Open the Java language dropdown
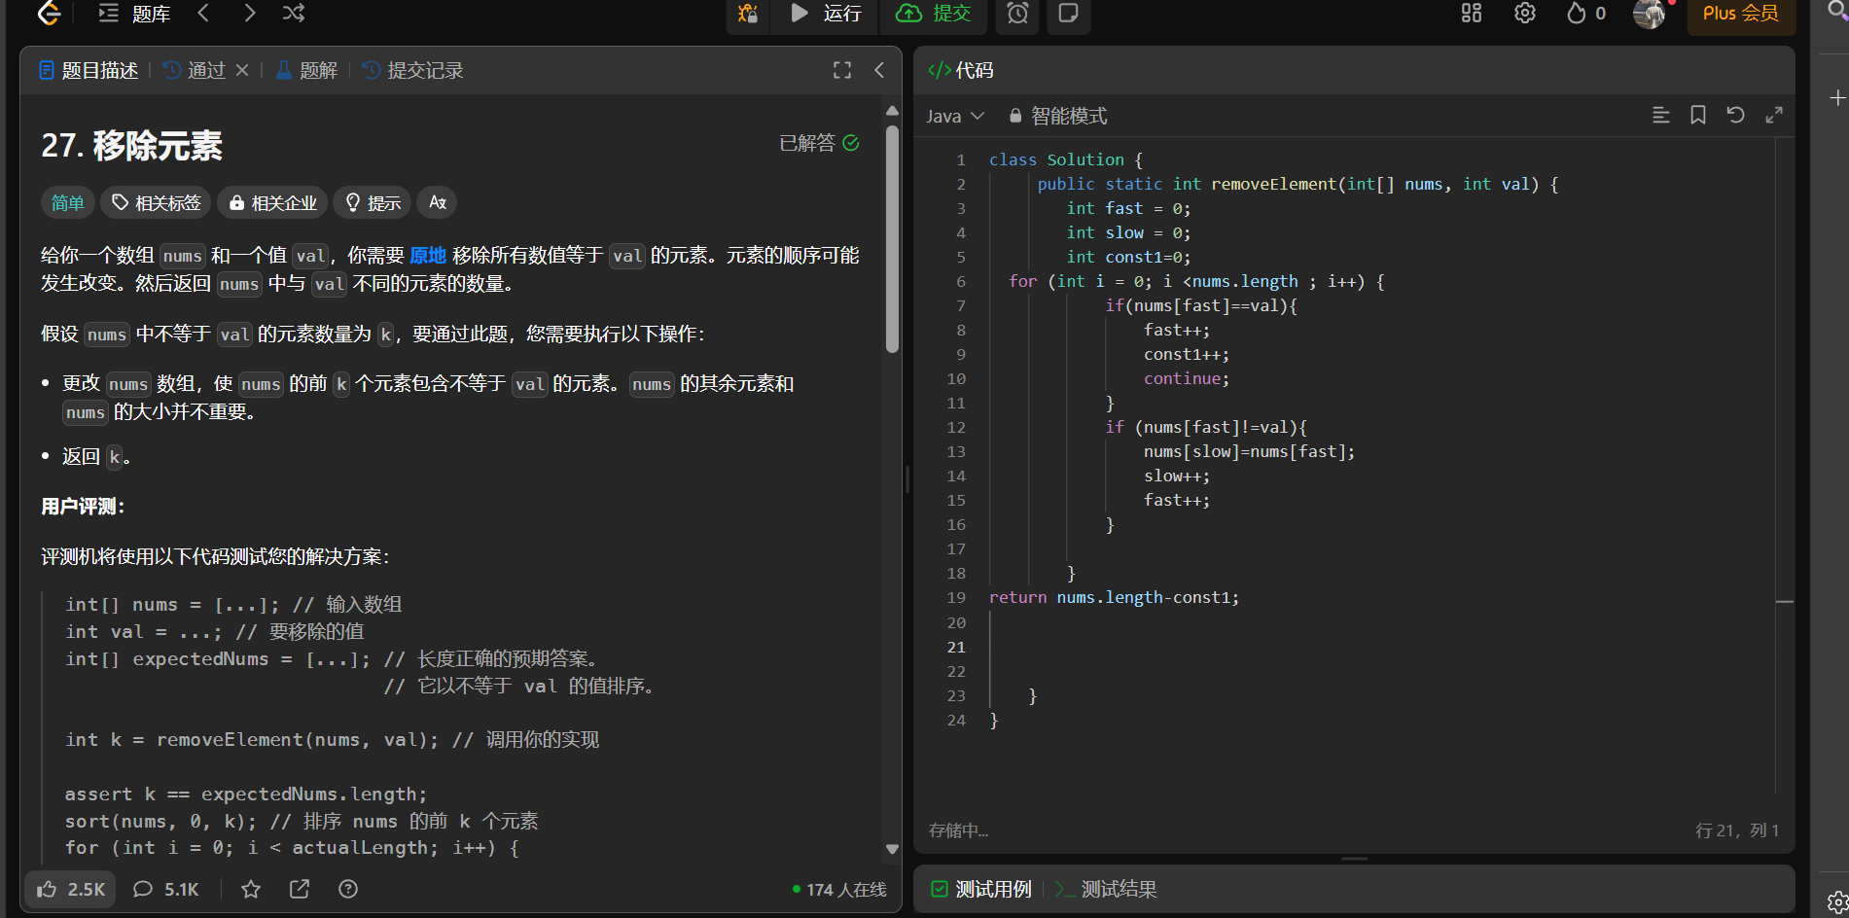 [955, 116]
